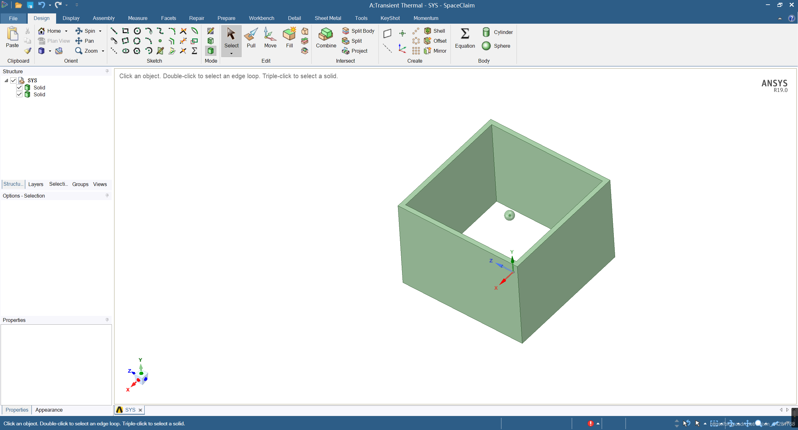Image resolution: width=798 pixels, height=430 pixels.
Task: Switch to the Prepare ribbon tab
Action: pos(226,18)
